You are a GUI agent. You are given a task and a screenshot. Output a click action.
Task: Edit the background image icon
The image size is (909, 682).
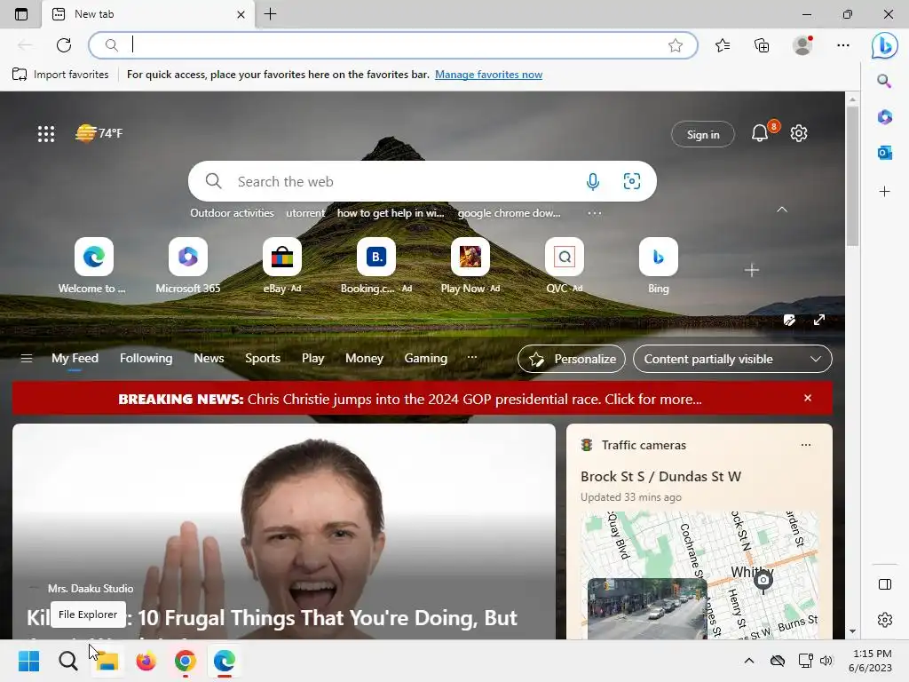point(789,320)
